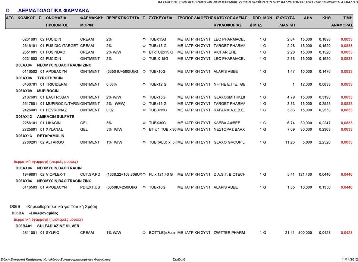Select the D06BA01 SULFADIAZINE SILVER heading

[47, 226]
